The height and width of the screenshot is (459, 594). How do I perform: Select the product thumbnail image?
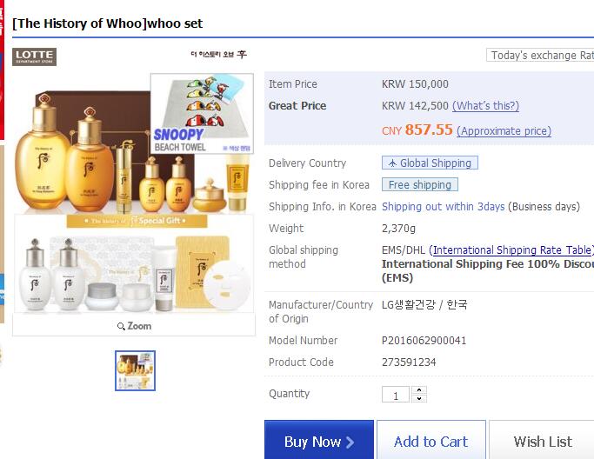(x=136, y=370)
